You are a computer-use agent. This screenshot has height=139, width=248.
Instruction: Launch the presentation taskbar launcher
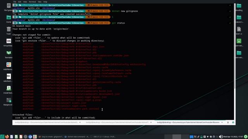(21, 137)
